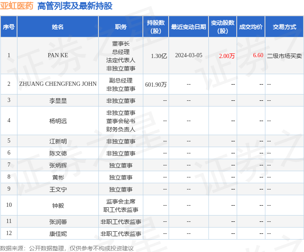Click the 亚虹医药 title text

(x=17, y=6)
